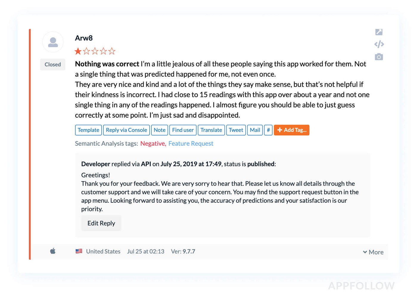
Task: Share the review via Tweet button
Action: point(236,130)
